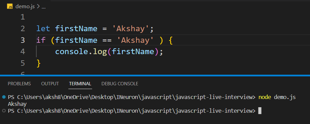Image resolution: width=310 pixels, height=124 pixels.
Task: Click line number 1 in gutter
Action: (23, 17)
